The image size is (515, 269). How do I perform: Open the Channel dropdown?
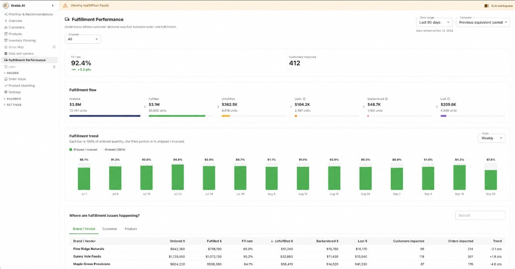tap(83, 39)
